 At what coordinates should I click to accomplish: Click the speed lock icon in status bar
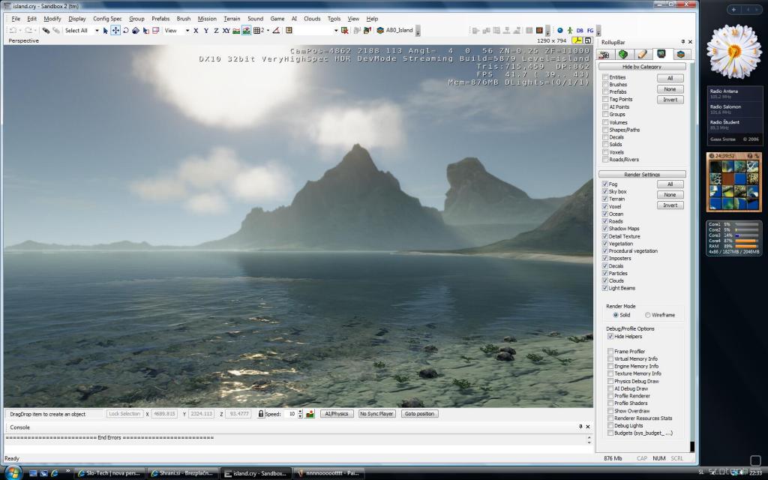261,414
